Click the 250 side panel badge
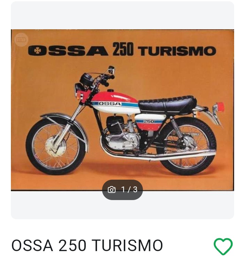 click(x=149, y=121)
